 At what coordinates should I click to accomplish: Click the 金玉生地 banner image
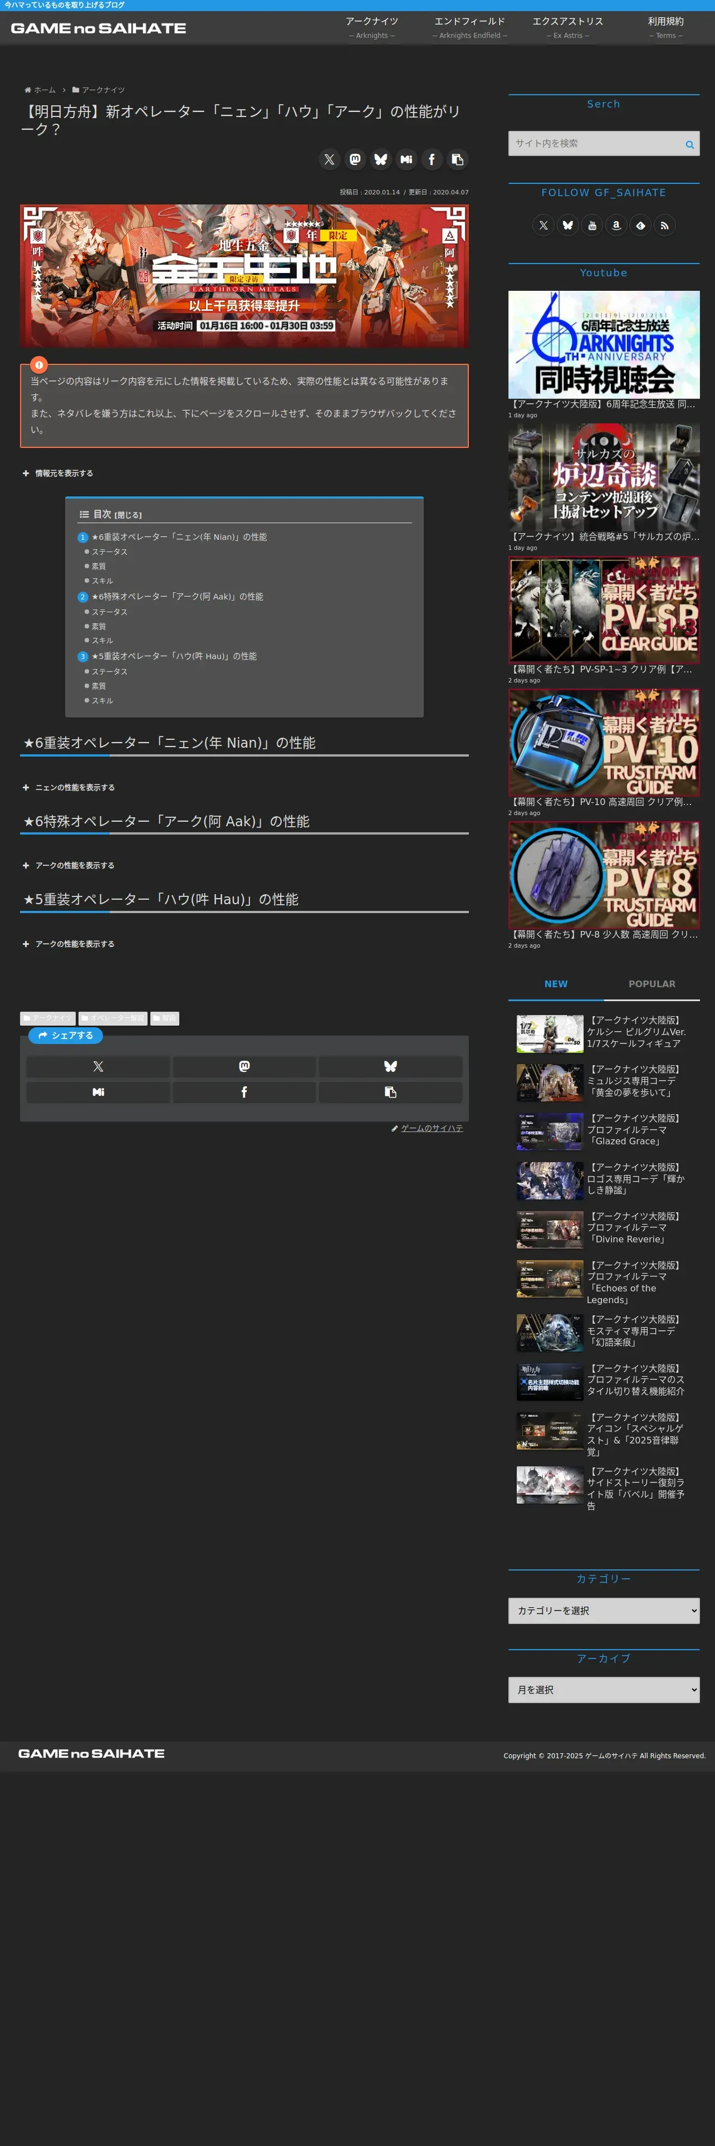tap(244, 276)
